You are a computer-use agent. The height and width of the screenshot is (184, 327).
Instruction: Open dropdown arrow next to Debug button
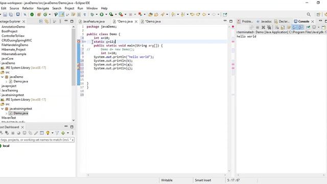pos(97,14)
